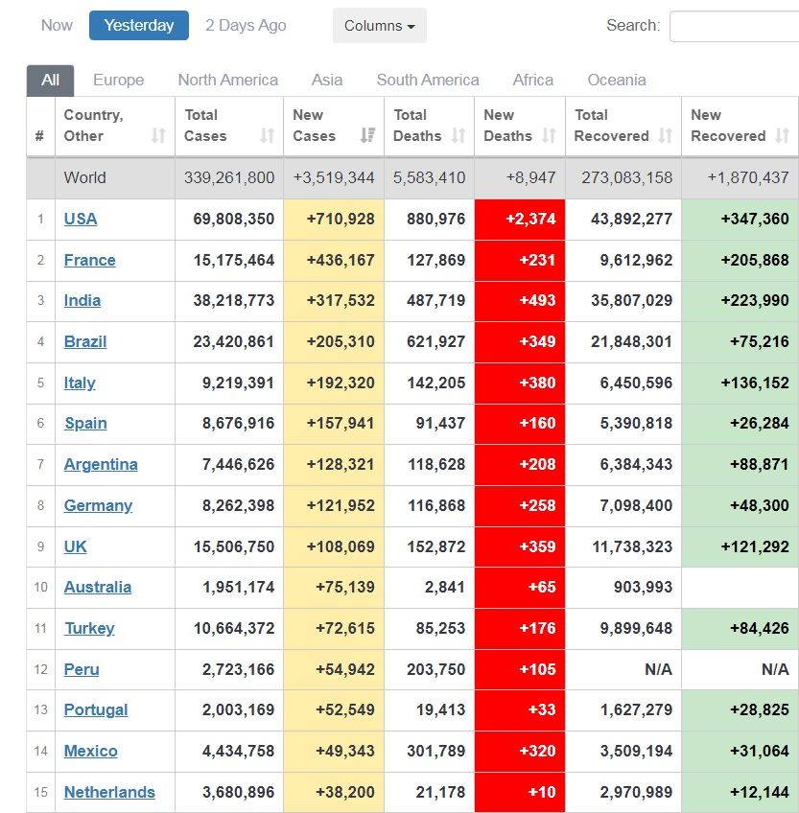Viewport: 799px width, 813px height.
Task: Click inside the Search input field
Action: click(x=734, y=25)
